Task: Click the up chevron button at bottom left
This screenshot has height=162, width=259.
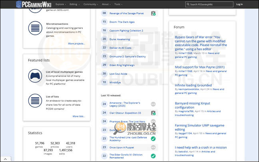Action: pos(6,159)
